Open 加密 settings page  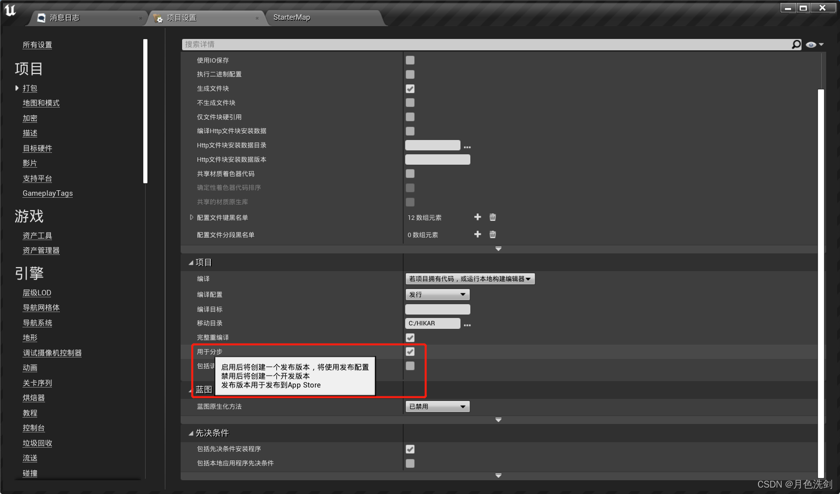pyautogui.click(x=30, y=118)
